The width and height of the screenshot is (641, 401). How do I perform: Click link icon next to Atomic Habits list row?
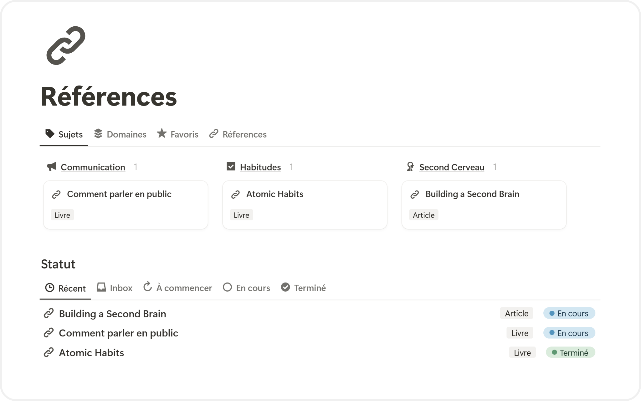tap(49, 352)
